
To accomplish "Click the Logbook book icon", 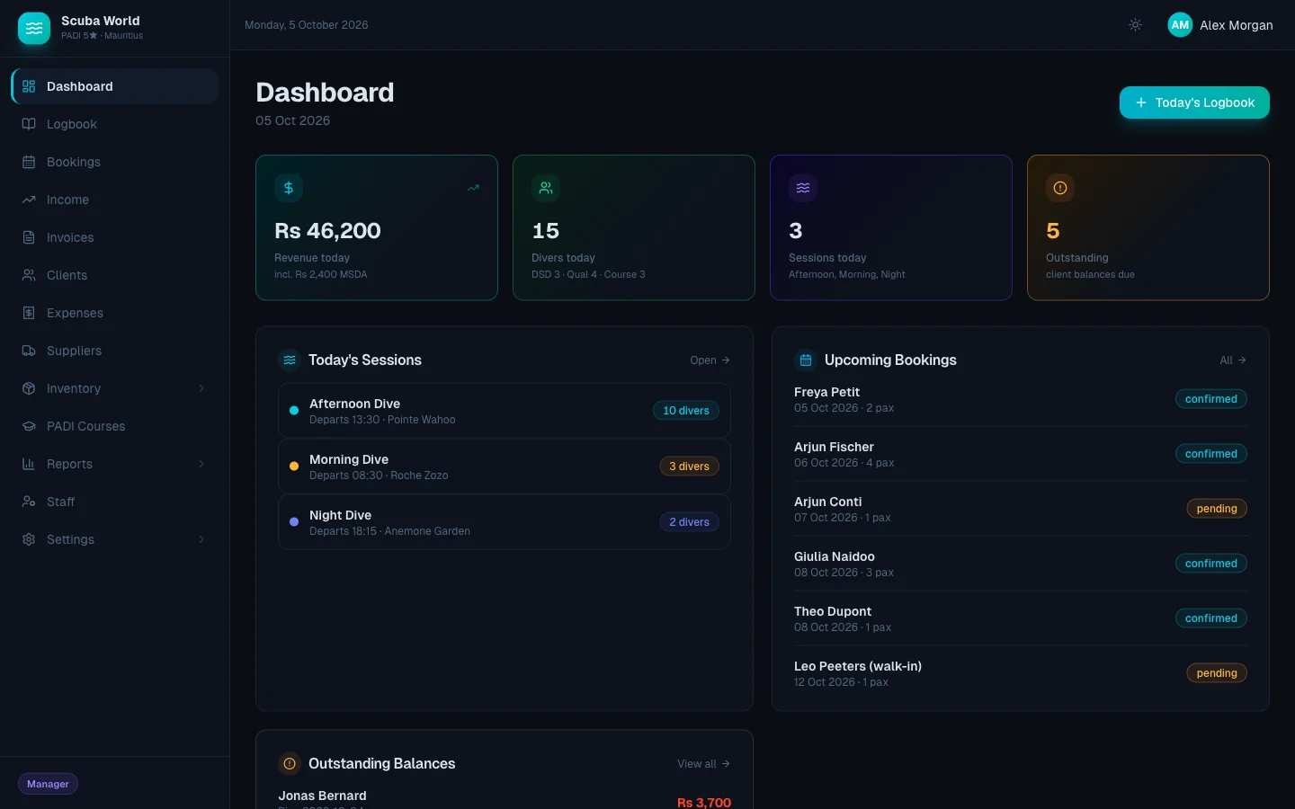I will coord(29,124).
